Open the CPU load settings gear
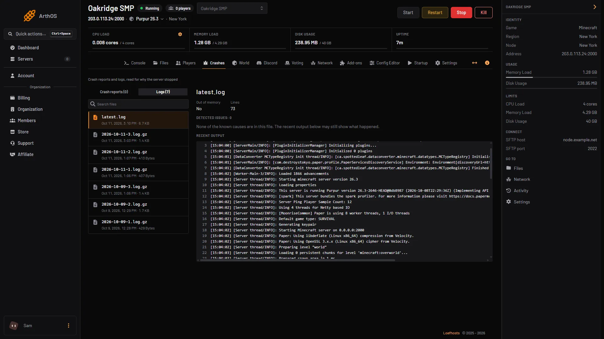 point(180,34)
